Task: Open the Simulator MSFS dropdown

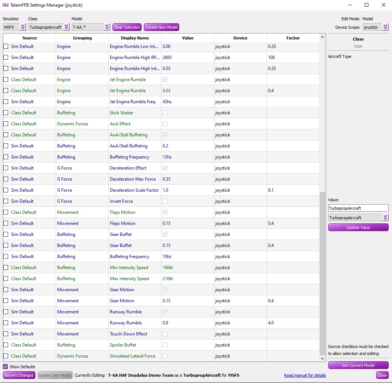Action: (14, 27)
